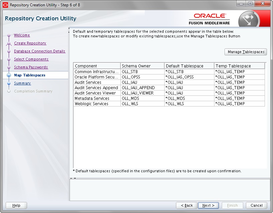Image resolution: width=273 pixels, height=213 pixels.
Task: Select the Audit Services Append cell
Action: pyautogui.click(x=97, y=88)
